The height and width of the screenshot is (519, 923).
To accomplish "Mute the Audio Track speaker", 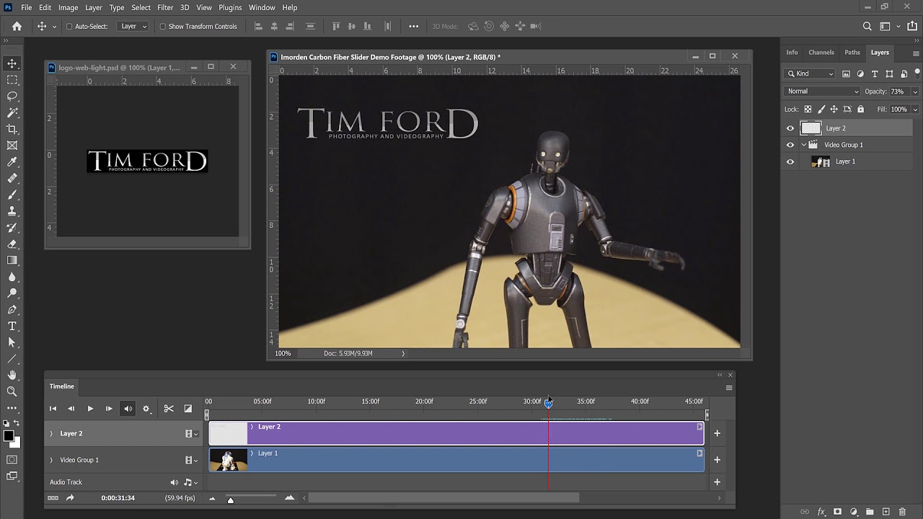I will [174, 482].
